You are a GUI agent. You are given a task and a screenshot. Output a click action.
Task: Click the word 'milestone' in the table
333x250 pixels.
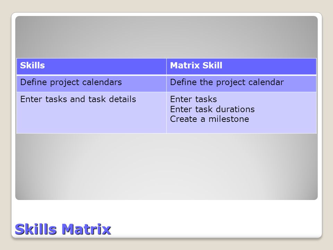pyautogui.click(x=229, y=119)
